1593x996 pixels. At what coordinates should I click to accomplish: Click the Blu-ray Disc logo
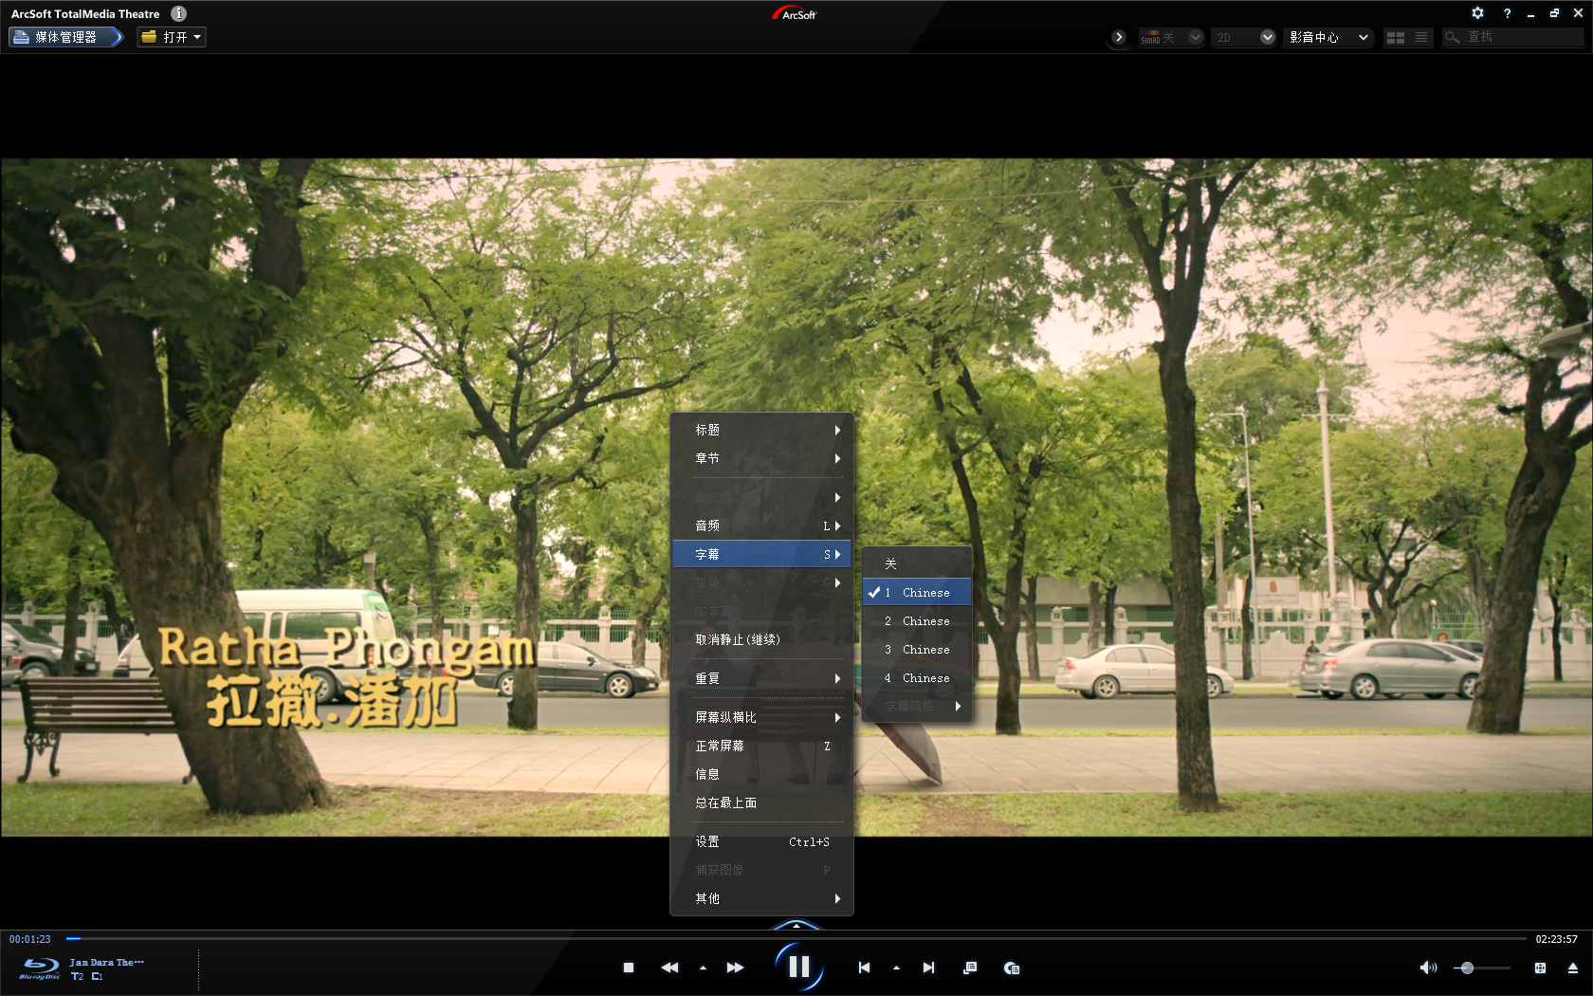(40, 968)
